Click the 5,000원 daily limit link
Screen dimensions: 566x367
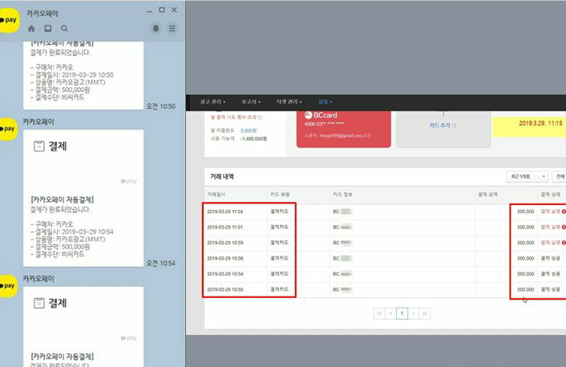tap(249, 131)
